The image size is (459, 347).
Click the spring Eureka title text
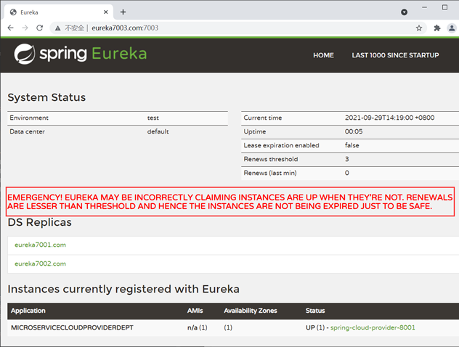93,54
